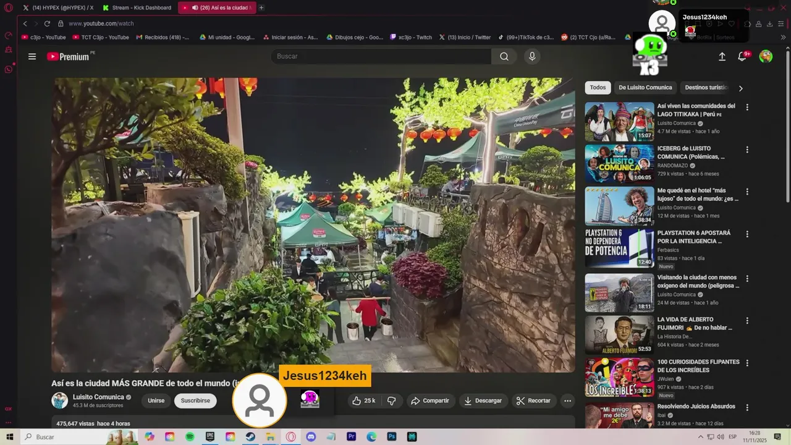Open WhatsApp icon in Opera sidebar
Image resolution: width=791 pixels, height=445 pixels.
(9, 69)
